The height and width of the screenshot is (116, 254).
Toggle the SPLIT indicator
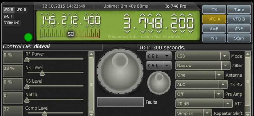pos(9,16)
